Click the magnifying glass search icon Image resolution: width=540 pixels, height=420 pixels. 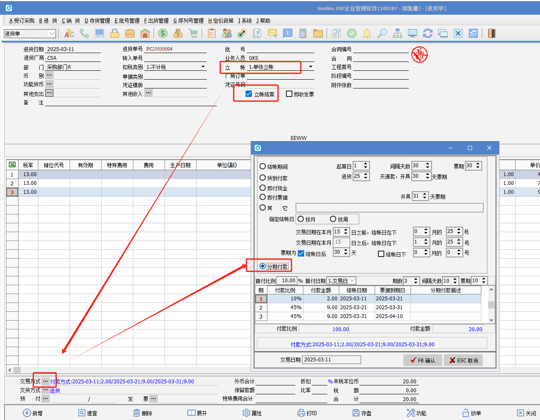[x=382, y=33]
